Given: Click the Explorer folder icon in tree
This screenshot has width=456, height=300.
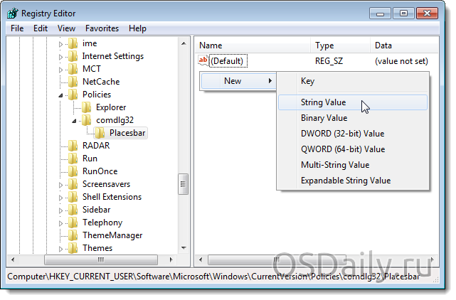Looking at the screenshot, I should coord(87,107).
